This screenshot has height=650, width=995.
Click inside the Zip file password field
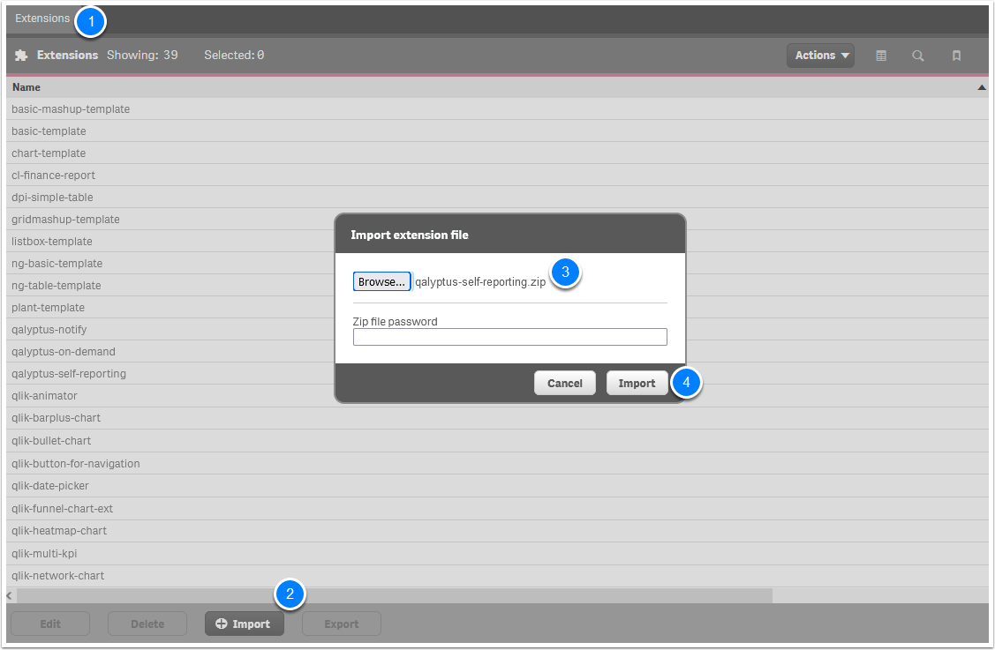pyautogui.click(x=510, y=336)
